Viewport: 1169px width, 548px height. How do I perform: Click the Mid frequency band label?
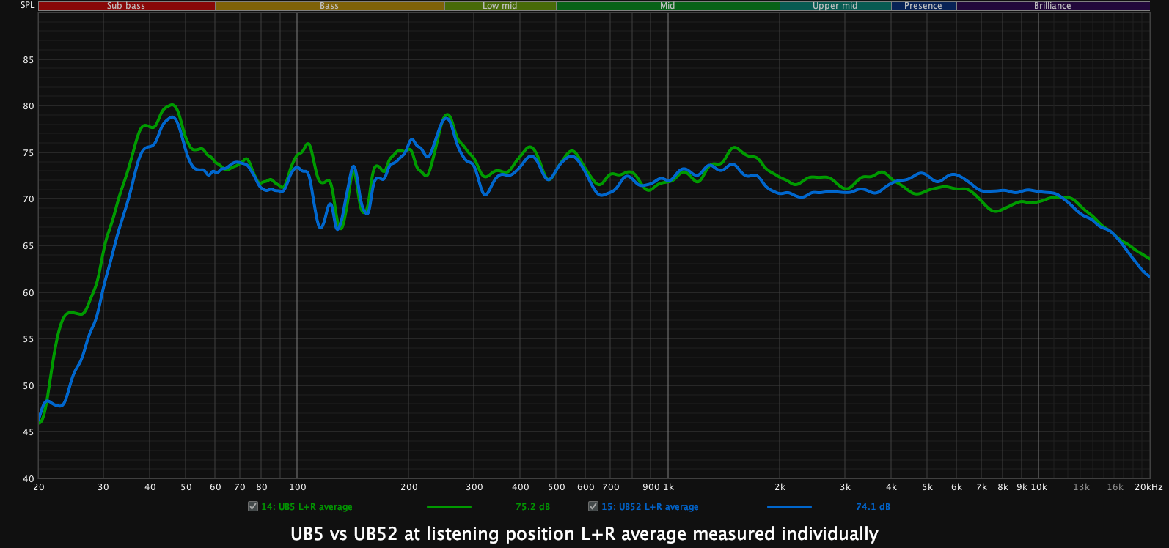click(667, 6)
